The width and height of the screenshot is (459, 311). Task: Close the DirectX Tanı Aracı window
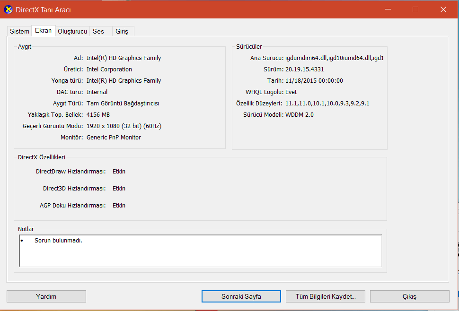pyautogui.click(x=443, y=9)
